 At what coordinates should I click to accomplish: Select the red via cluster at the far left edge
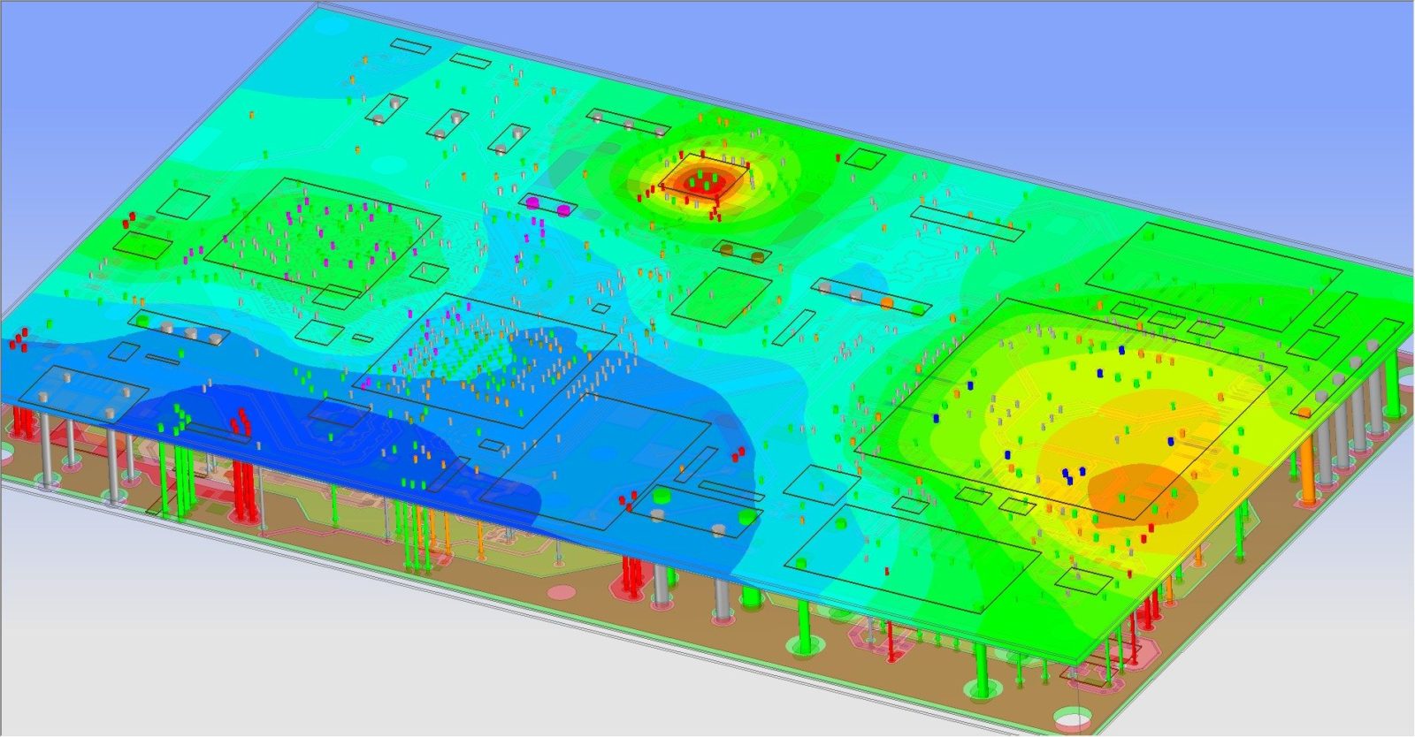pyautogui.click(x=19, y=338)
